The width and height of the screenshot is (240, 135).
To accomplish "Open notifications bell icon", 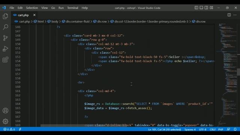I will 235,129.
